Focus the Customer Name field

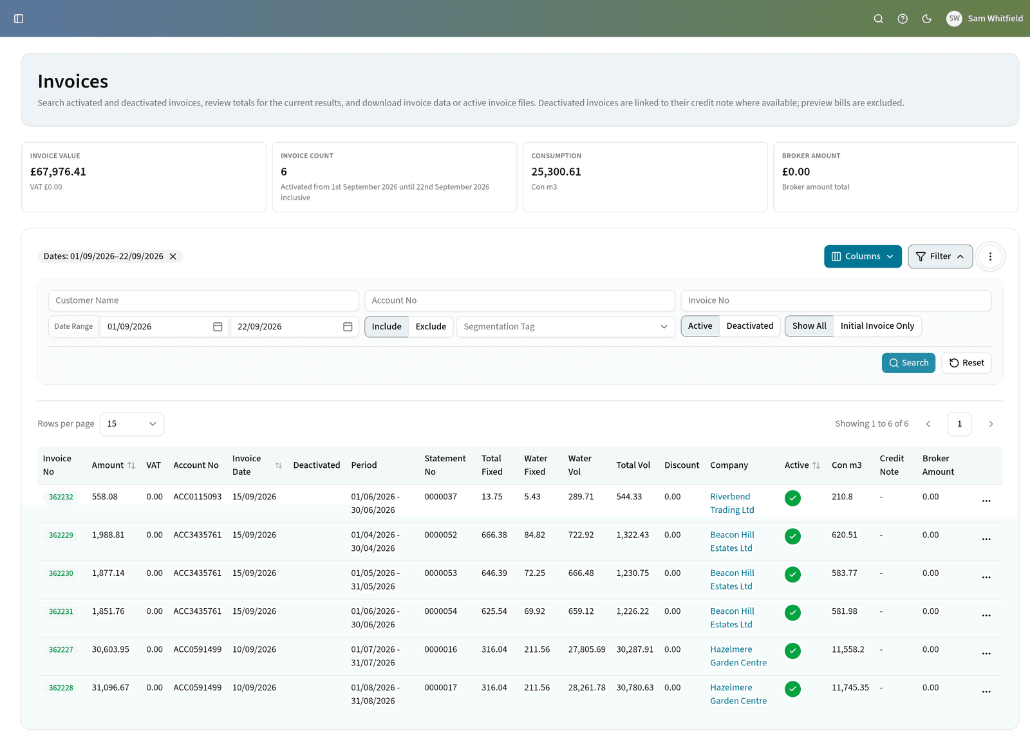coord(203,301)
